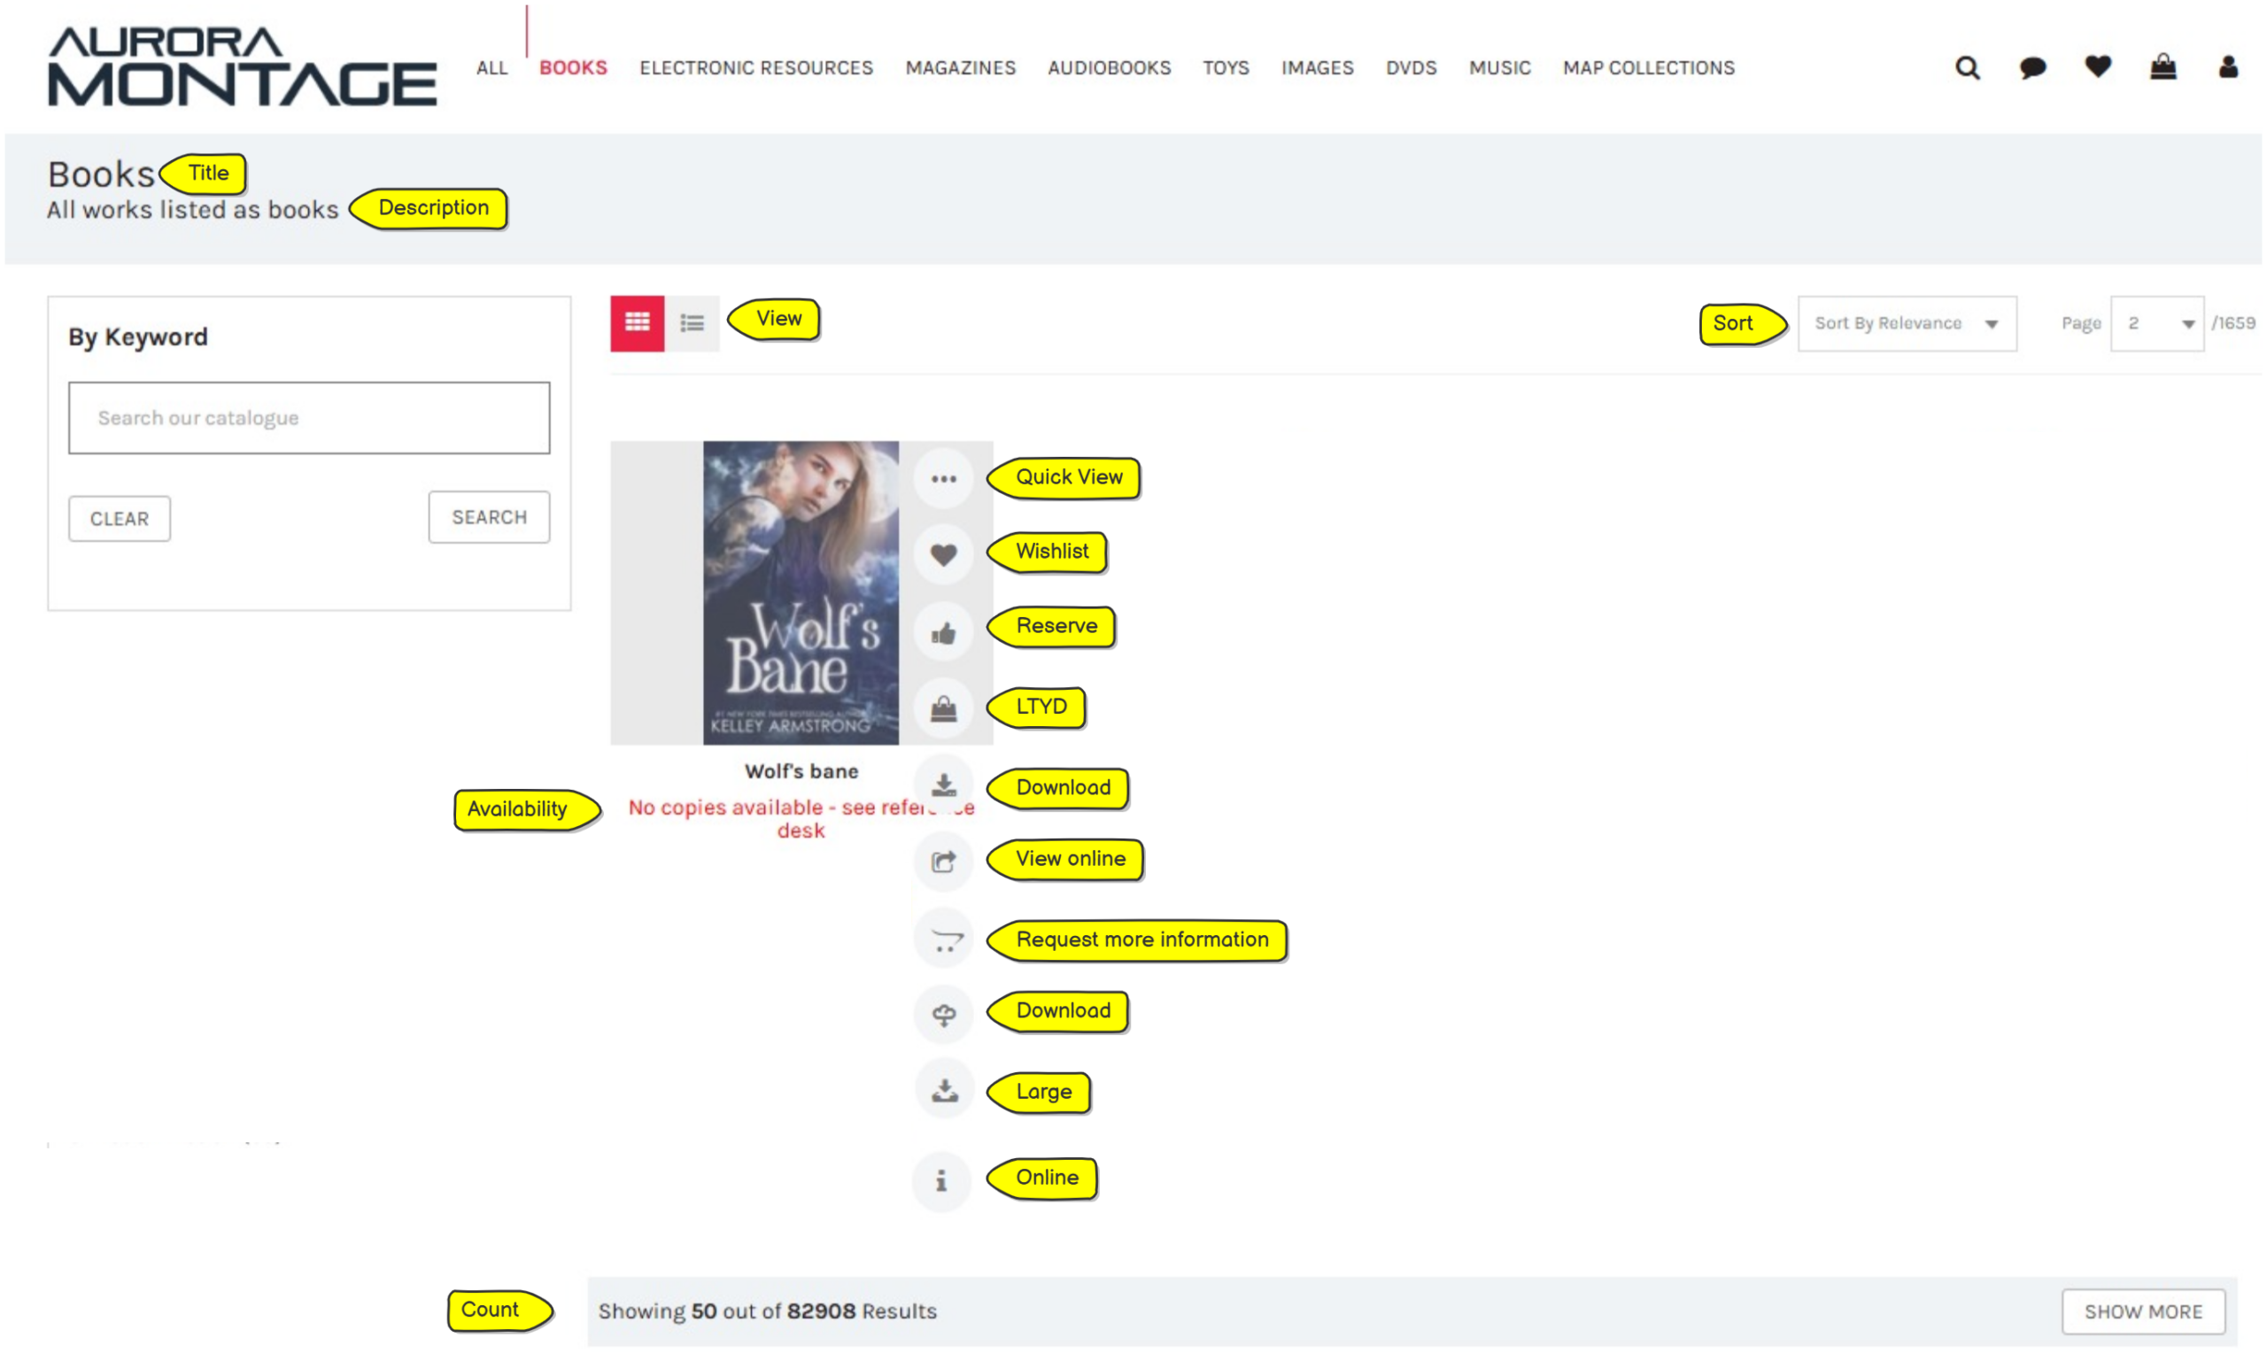Click the Wolf's Bane cover thumbnail
Viewport: 2267px width, 1368px height.
pyautogui.click(x=801, y=592)
